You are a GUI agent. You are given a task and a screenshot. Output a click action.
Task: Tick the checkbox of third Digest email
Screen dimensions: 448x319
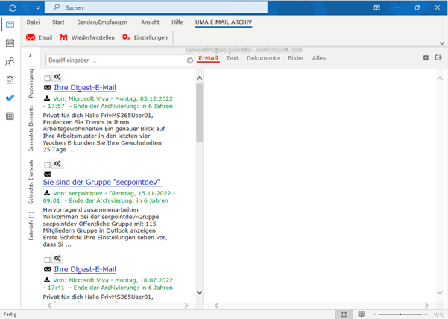pos(48,259)
